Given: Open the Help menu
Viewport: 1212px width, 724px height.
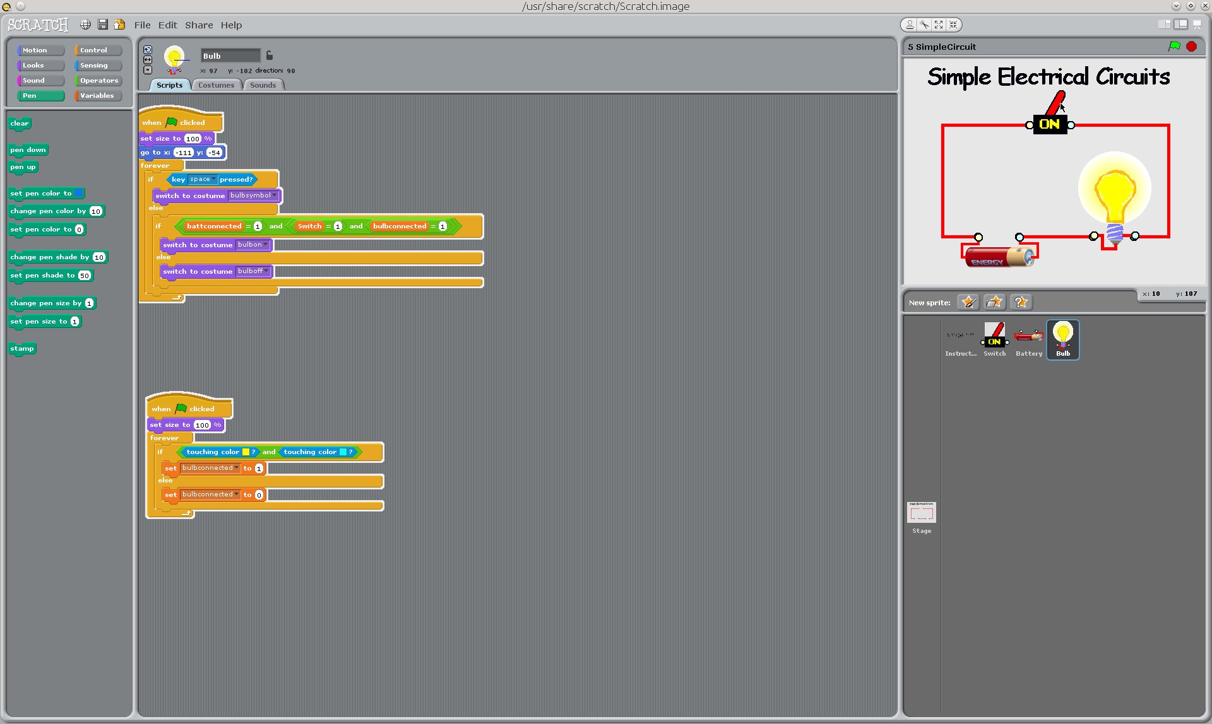Looking at the screenshot, I should (x=231, y=25).
